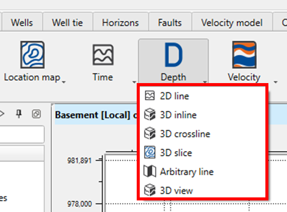Viewport: 287px width, 212px height.
Task: Switch to the Horizons tab
Action: 121,23
